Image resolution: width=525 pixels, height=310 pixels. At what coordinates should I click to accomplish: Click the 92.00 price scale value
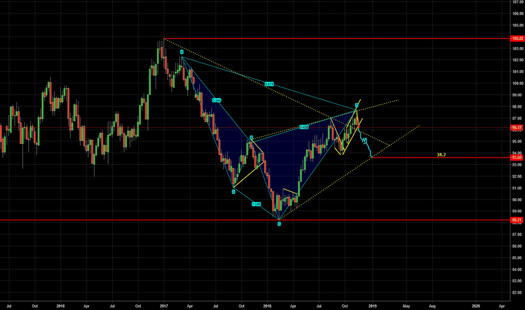tap(518, 176)
